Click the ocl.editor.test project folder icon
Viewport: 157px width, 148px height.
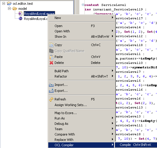point(9,3)
